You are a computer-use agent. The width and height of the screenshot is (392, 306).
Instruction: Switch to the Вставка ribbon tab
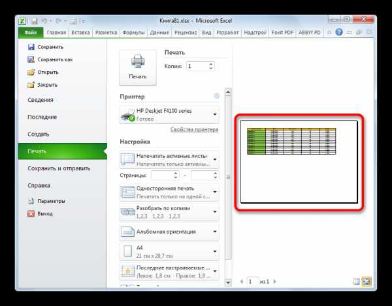(x=80, y=33)
